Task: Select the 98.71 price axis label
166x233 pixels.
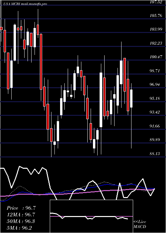Action: point(155,71)
